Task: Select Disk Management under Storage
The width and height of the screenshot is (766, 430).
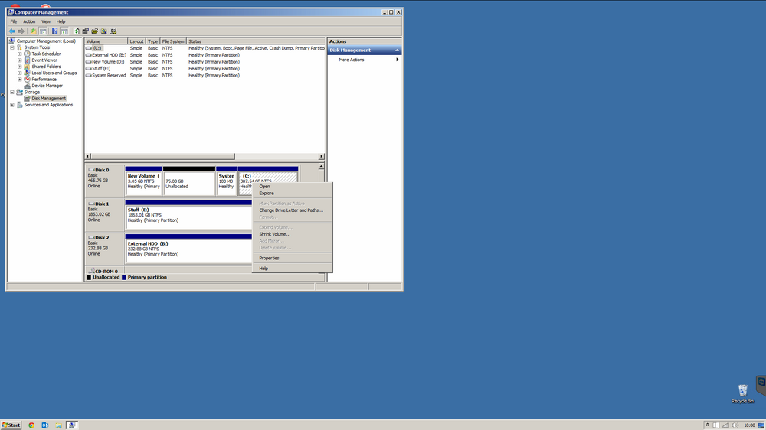Action: 48,98
